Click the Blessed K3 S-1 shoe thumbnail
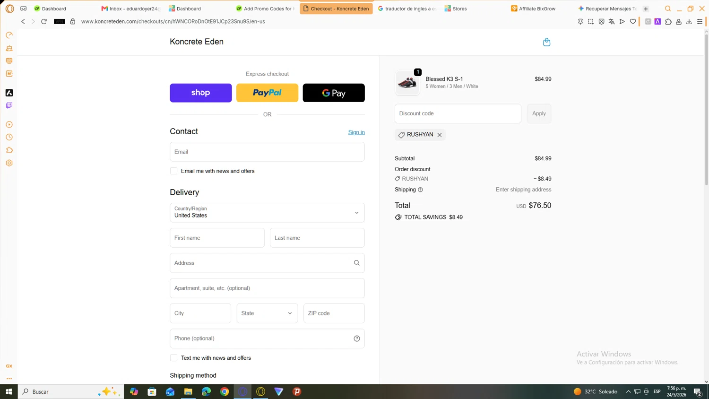 [407, 83]
